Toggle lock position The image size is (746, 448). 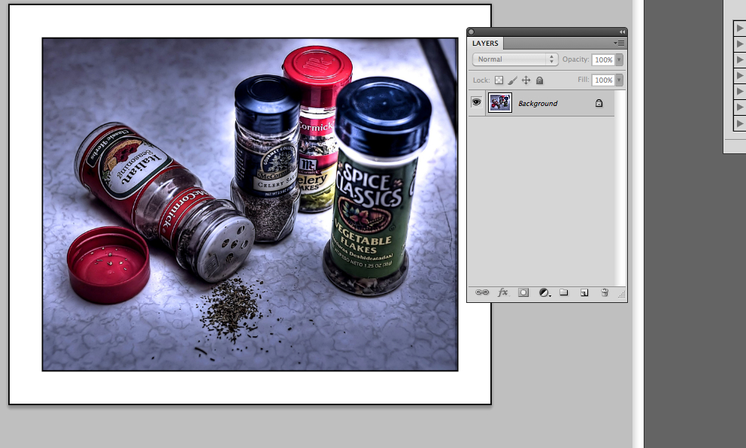click(x=526, y=80)
